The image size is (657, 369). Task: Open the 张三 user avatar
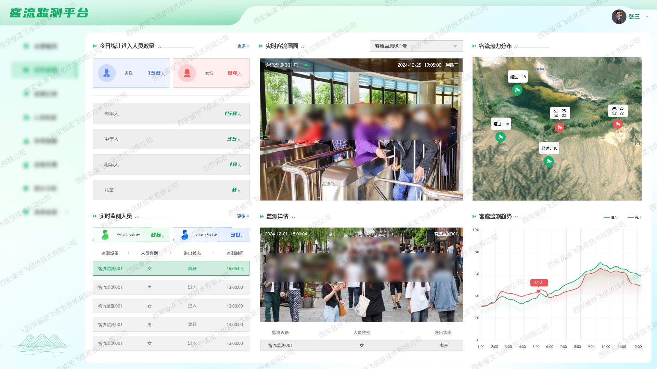click(619, 17)
